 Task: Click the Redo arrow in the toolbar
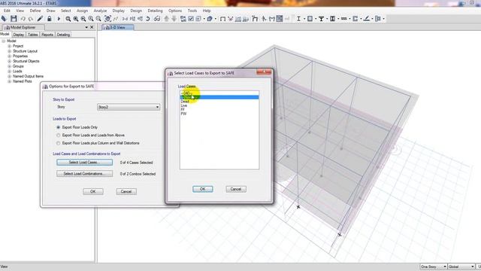[31, 19]
